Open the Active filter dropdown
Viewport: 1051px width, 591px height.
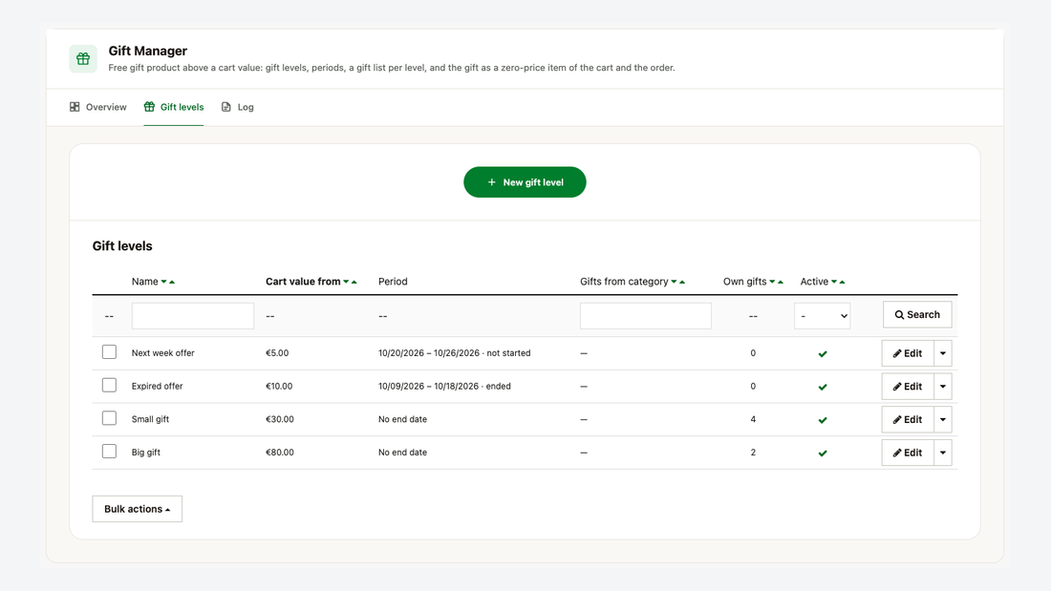(x=823, y=316)
